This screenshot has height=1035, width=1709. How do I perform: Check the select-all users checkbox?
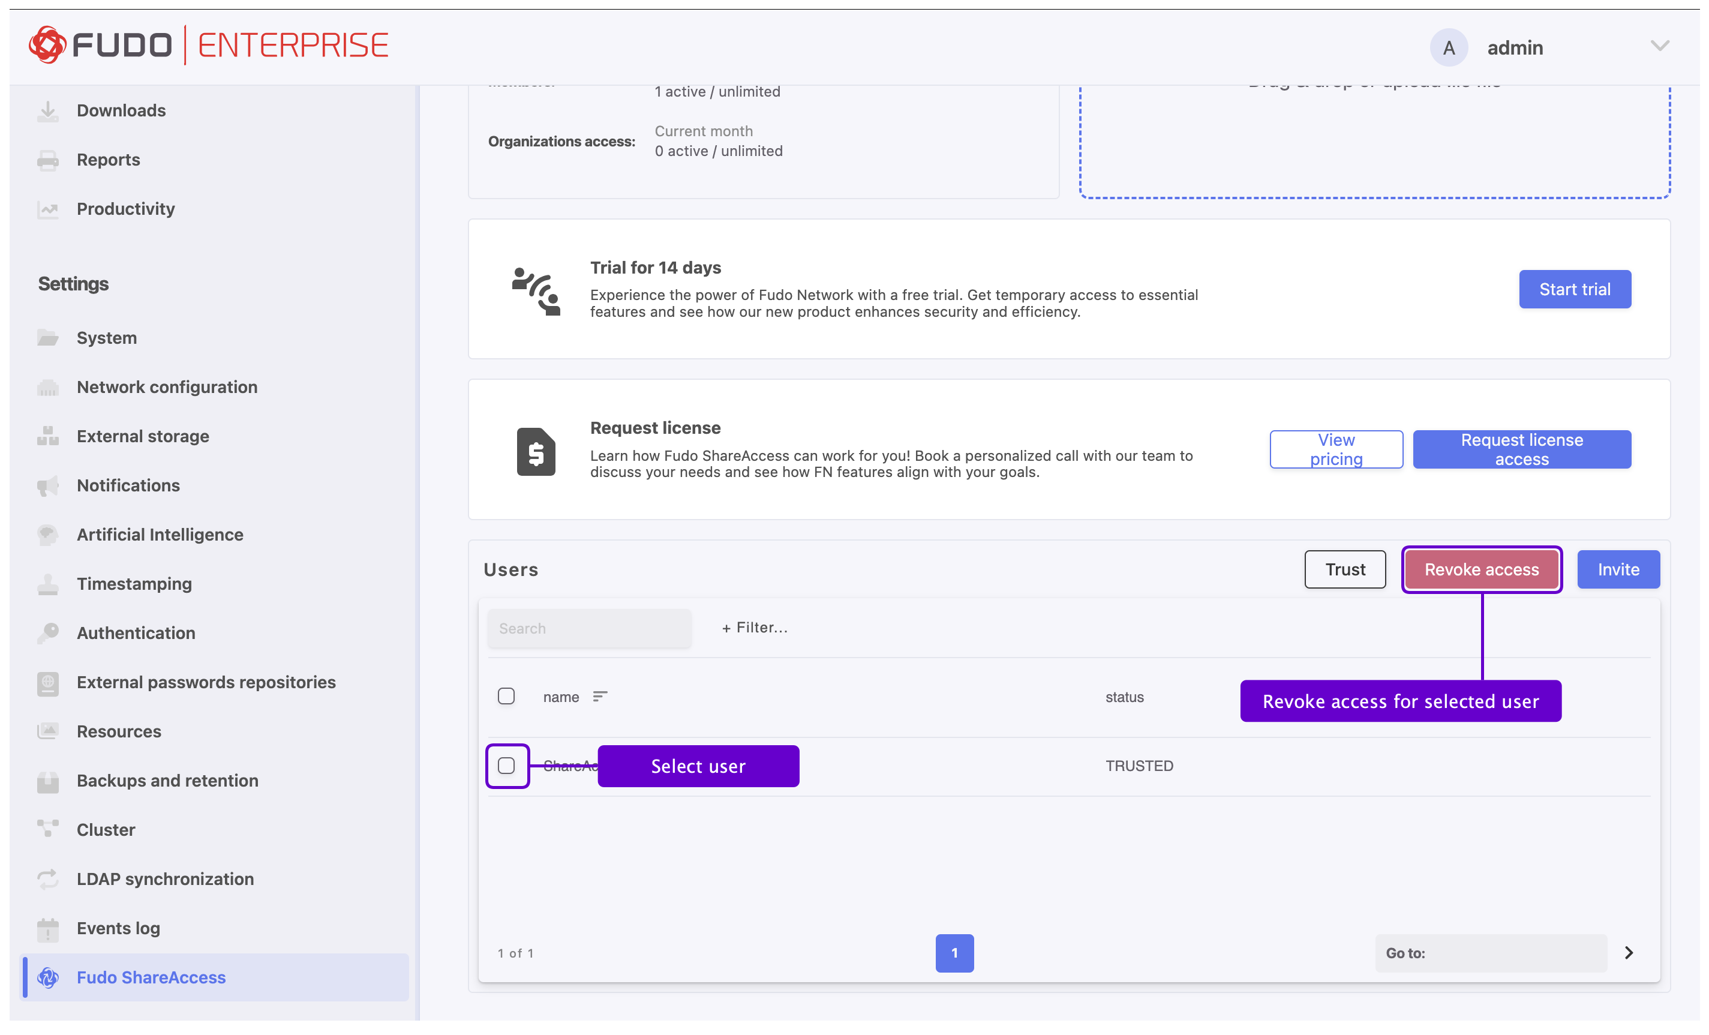[506, 697]
